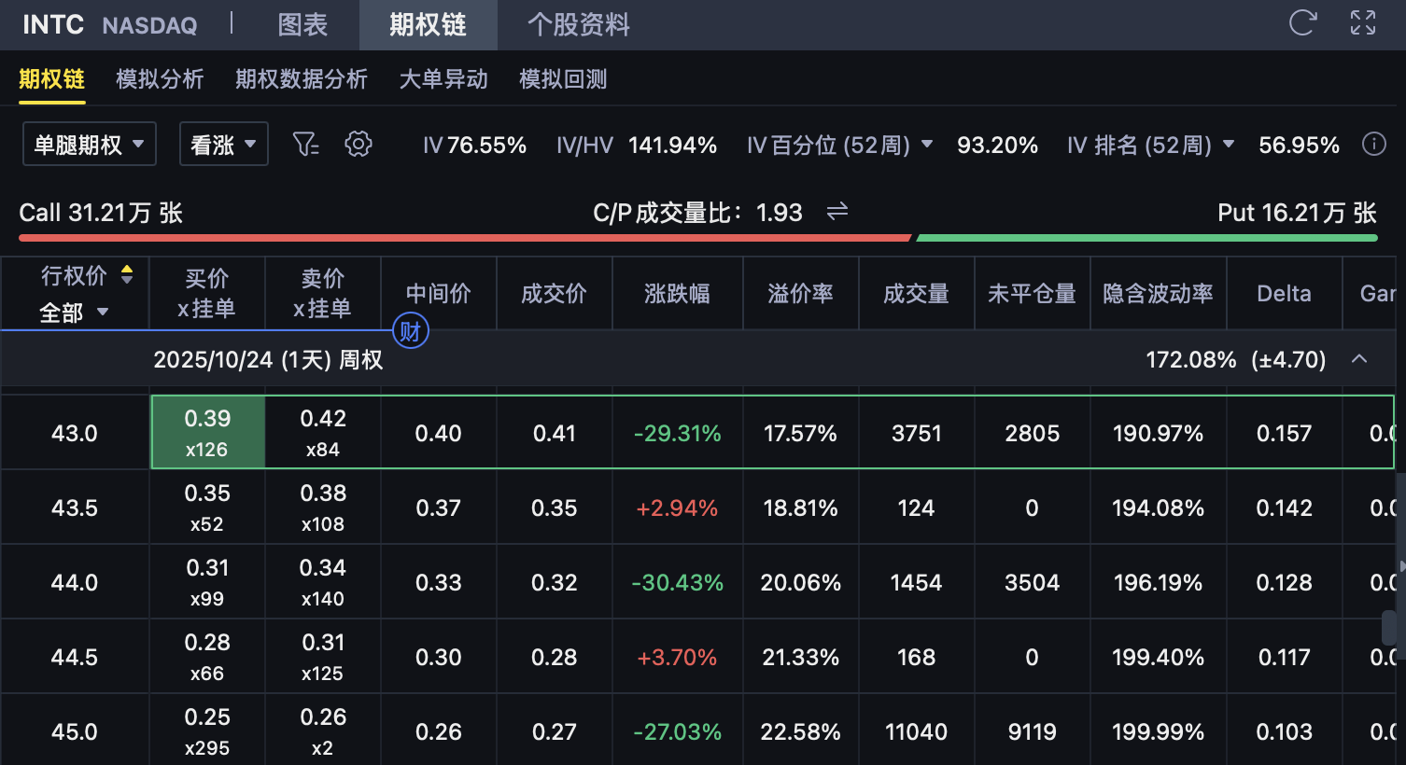Collapse the 2025/10/24 expiry group
This screenshot has width=1406, height=765.
1359,359
